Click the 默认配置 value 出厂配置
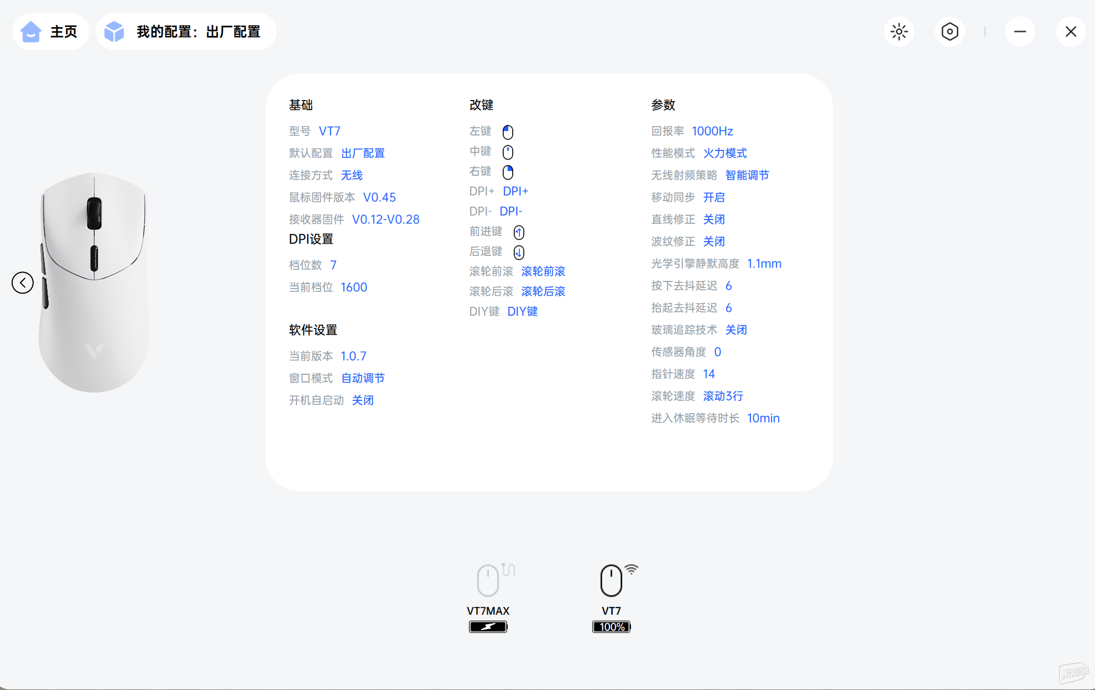 363,153
